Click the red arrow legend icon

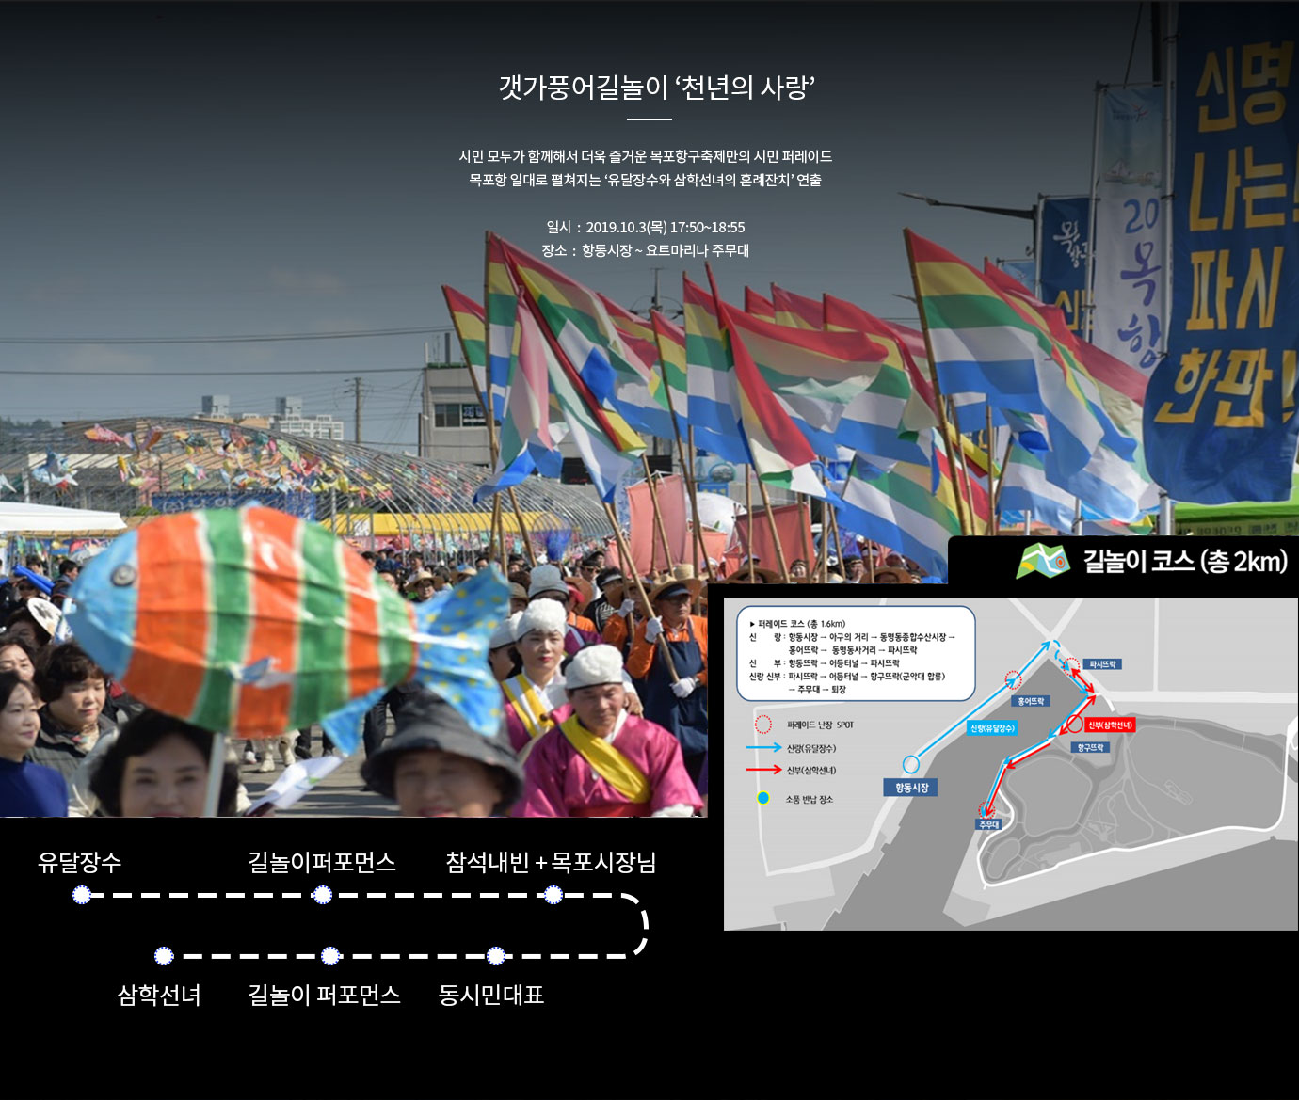tap(763, 770)
